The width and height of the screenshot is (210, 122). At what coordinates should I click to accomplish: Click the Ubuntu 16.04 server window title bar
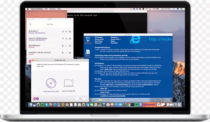click(107, 11)
